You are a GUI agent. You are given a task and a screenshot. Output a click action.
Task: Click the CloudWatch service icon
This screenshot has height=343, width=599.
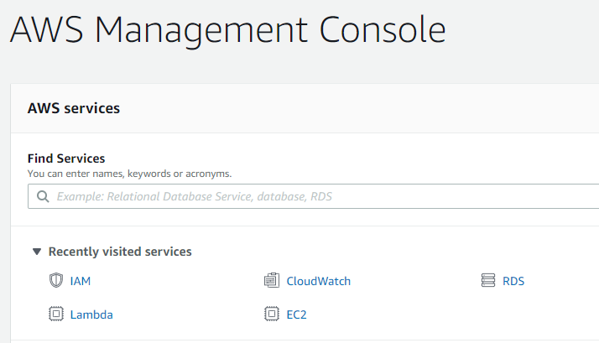click(271, 281)
